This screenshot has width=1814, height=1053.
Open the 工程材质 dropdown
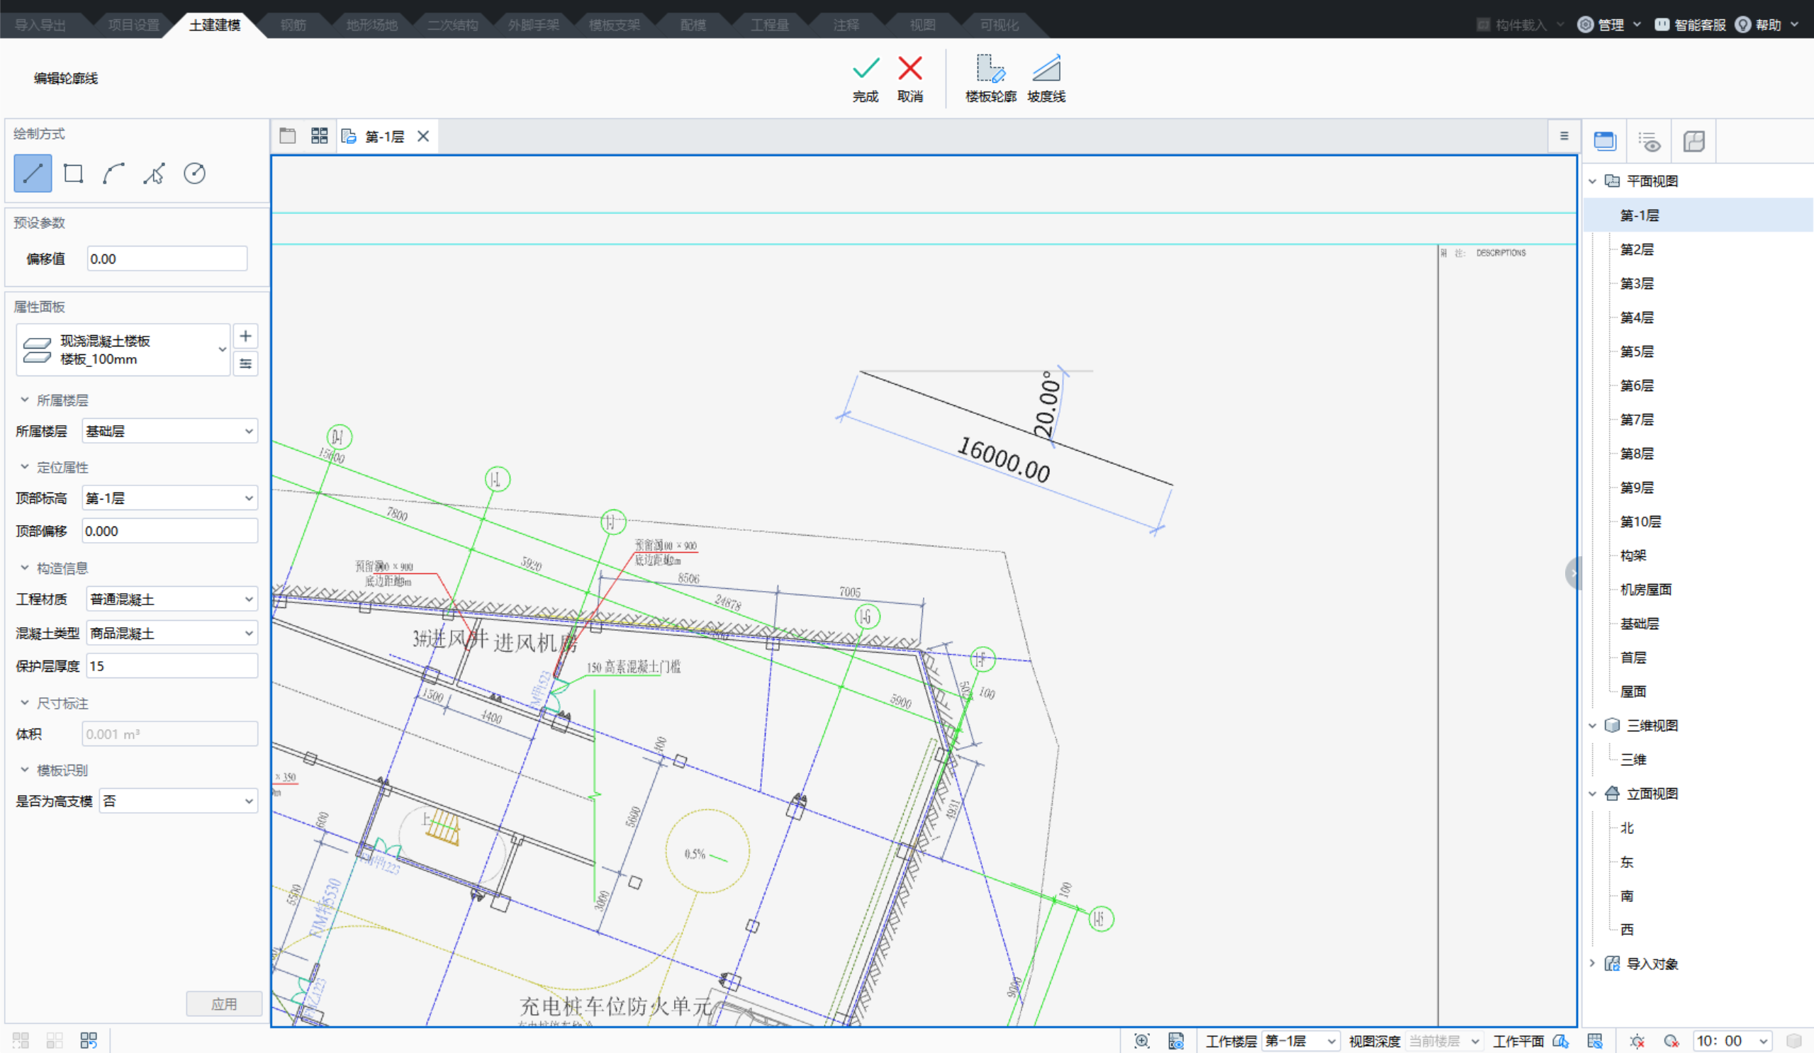click(x=172, y=599)
